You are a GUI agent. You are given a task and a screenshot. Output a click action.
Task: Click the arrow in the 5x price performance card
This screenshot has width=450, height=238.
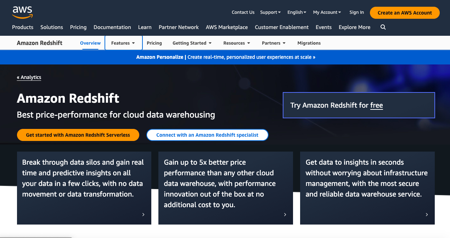click(x=285, y=215)
